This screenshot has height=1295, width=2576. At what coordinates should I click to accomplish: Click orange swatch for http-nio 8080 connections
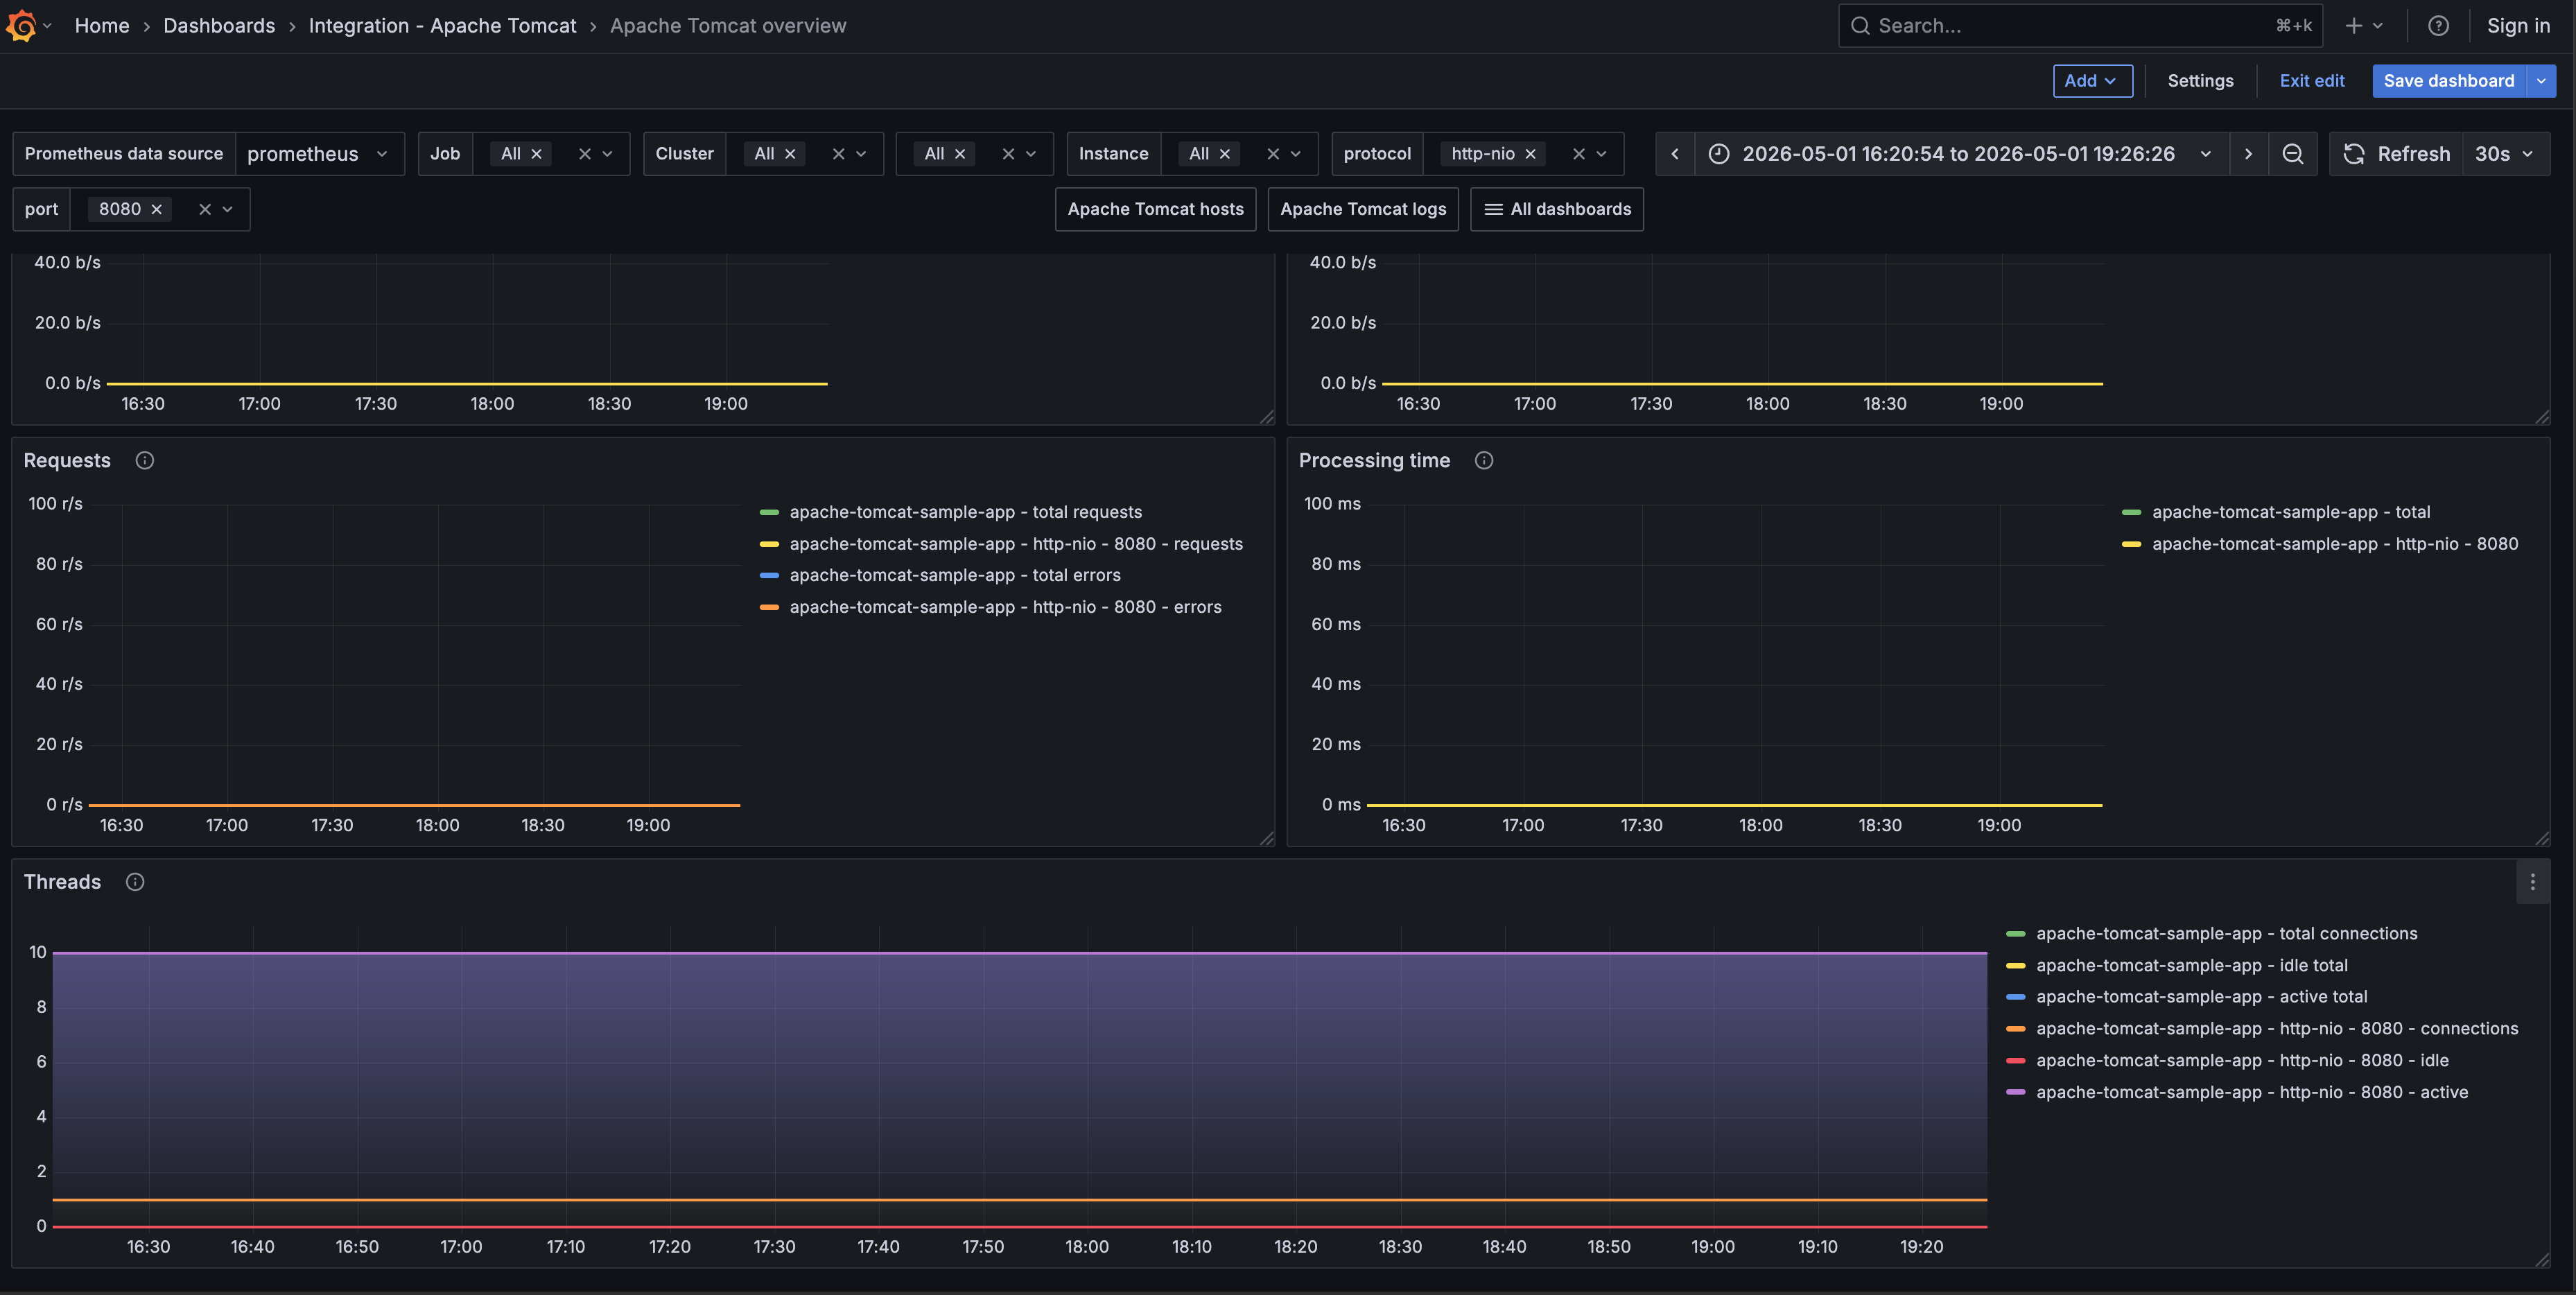click(x=2015, y=1029)
